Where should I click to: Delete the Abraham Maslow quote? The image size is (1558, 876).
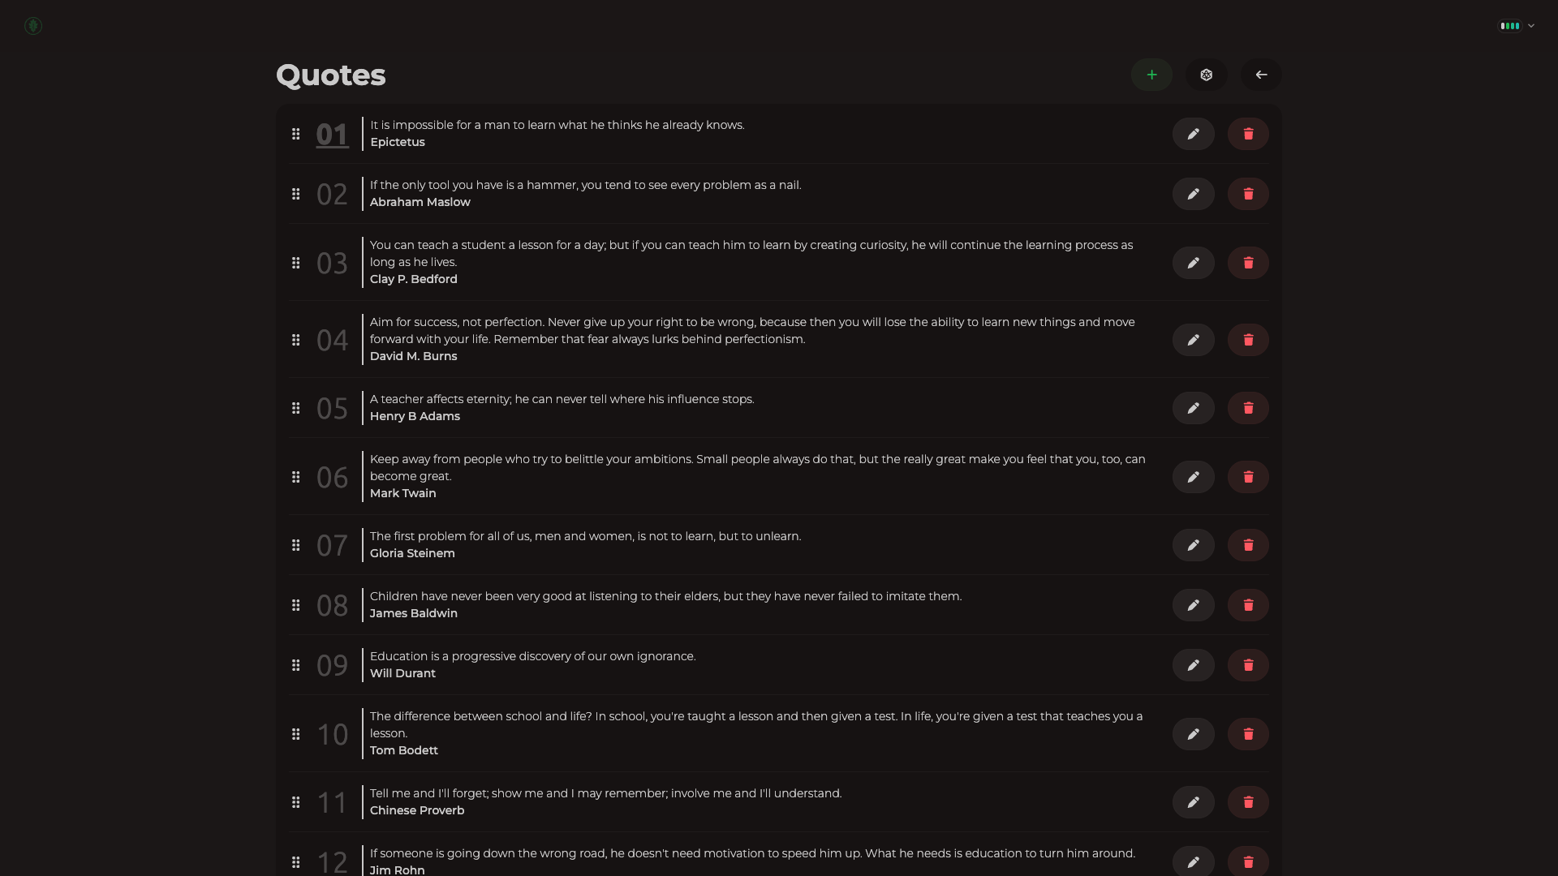1248,194
